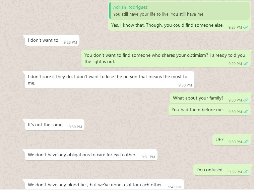This screenshot has width=254, height=190.
Task: Click the "I'm confused." message text
Action: tap(210, 170)
